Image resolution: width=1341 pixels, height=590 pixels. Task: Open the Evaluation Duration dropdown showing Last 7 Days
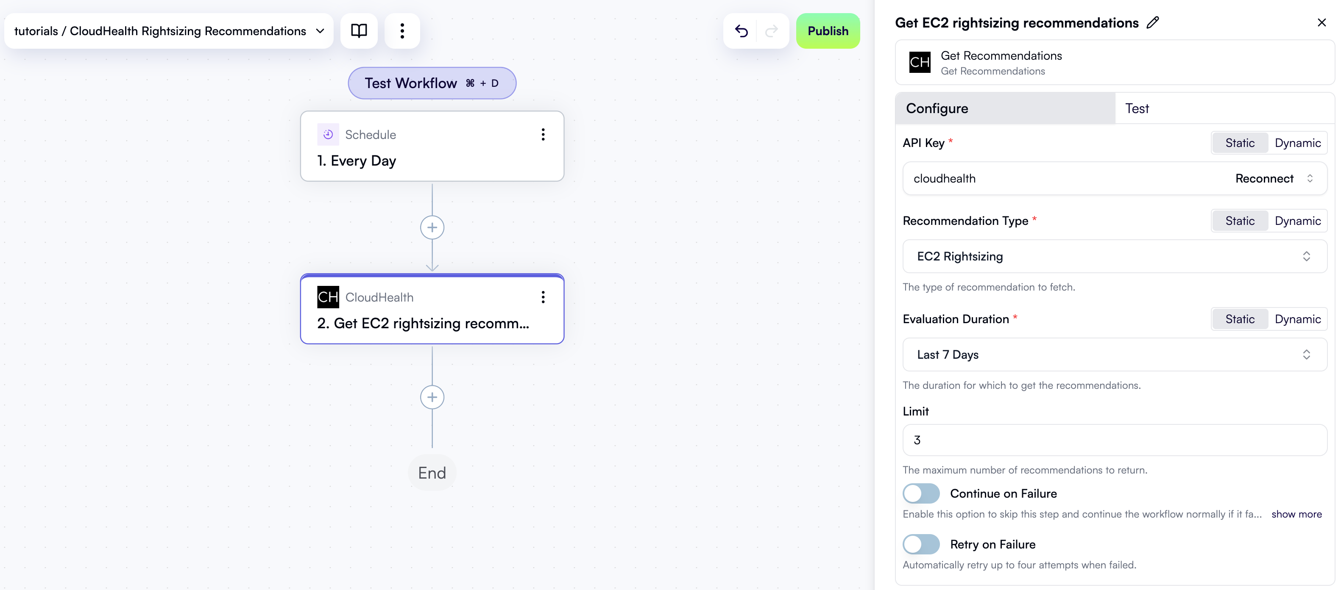tap(1115, 355)
